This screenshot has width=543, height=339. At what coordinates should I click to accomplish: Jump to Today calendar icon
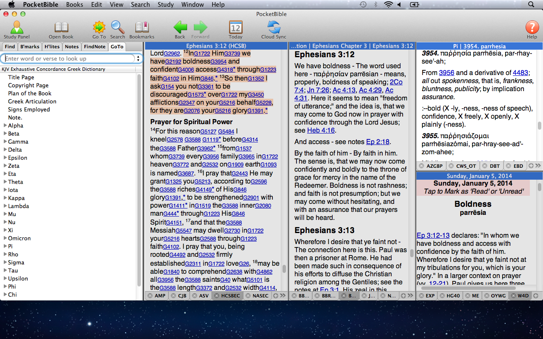(x=235, y=28)
